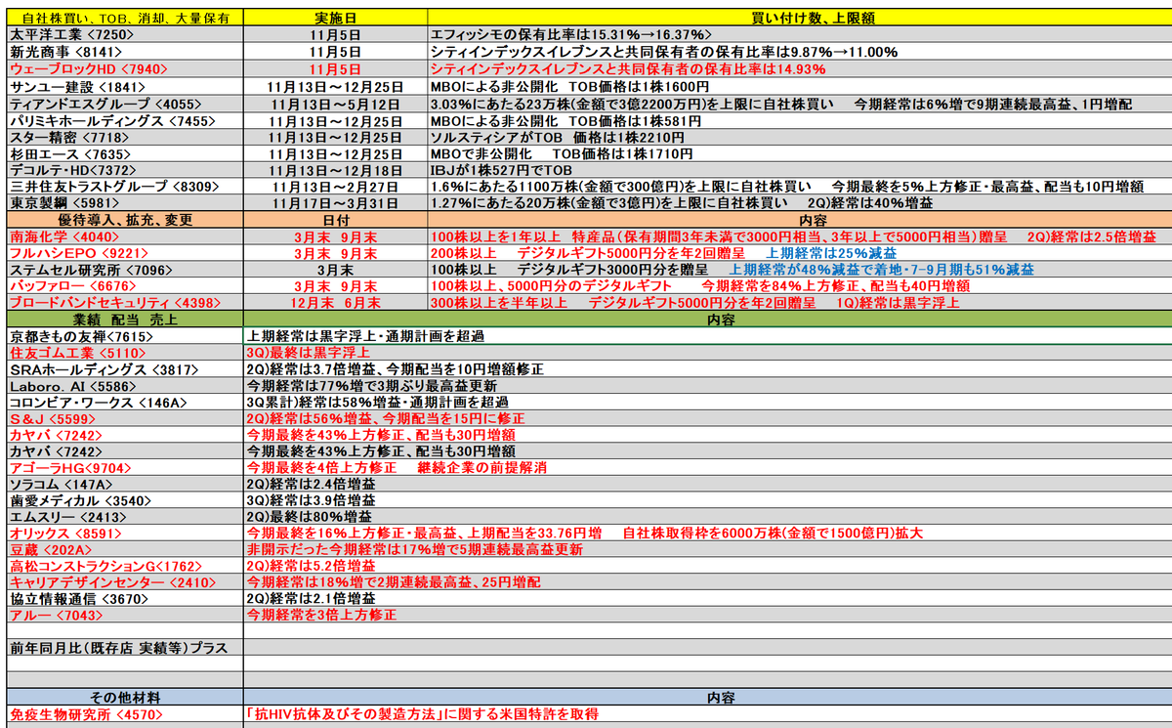Image resolution: width=1172 pixels, height=728 pixels.
Task: Select the MBOで非公開化 TOB価格は1株1710円 cell
Action: [x=799, y=153]
